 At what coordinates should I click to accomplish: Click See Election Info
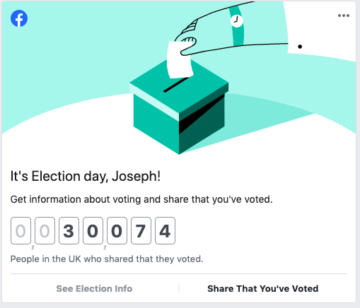pyautogui.click(x=94, y=288)
